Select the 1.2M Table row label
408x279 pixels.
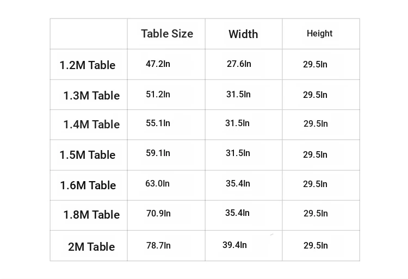[88, 65]
